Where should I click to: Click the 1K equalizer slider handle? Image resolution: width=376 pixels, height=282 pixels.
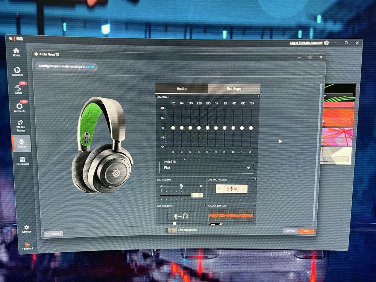click(216, 128)
